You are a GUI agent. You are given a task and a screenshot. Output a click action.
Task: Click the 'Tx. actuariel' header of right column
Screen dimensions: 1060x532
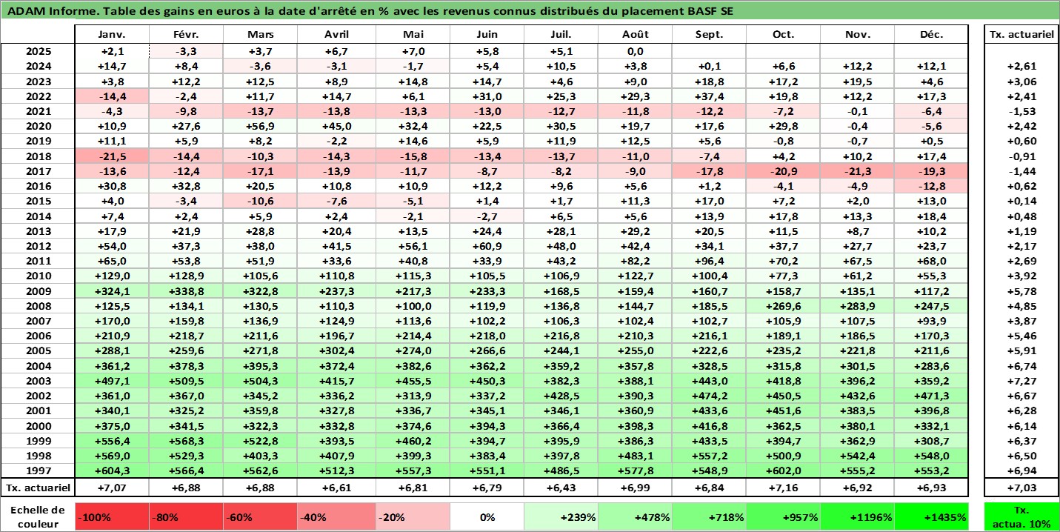(x=1021, y=35)
